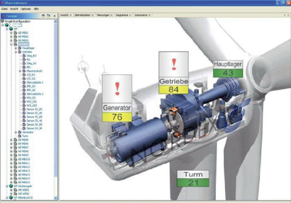
Task: Expand the Planetenstufe tree node
Action: (20, 71)
